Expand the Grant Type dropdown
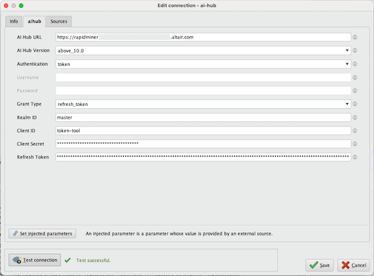The width and height of the screenshot is (374, 276). [203, 104]
